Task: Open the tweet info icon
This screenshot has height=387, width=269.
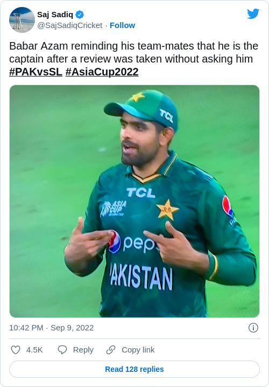Action: pos(253,328)
